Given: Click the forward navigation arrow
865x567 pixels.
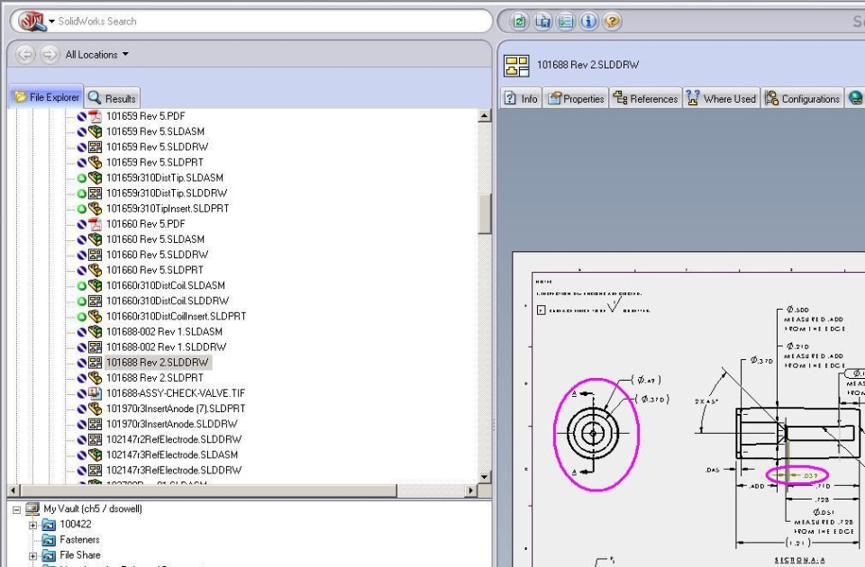Looking at the screenshot, I should pos(50,54).
